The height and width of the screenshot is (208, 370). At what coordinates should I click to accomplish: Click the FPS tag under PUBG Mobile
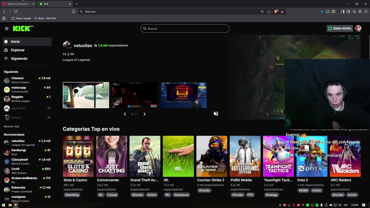[x=250, y=195]
